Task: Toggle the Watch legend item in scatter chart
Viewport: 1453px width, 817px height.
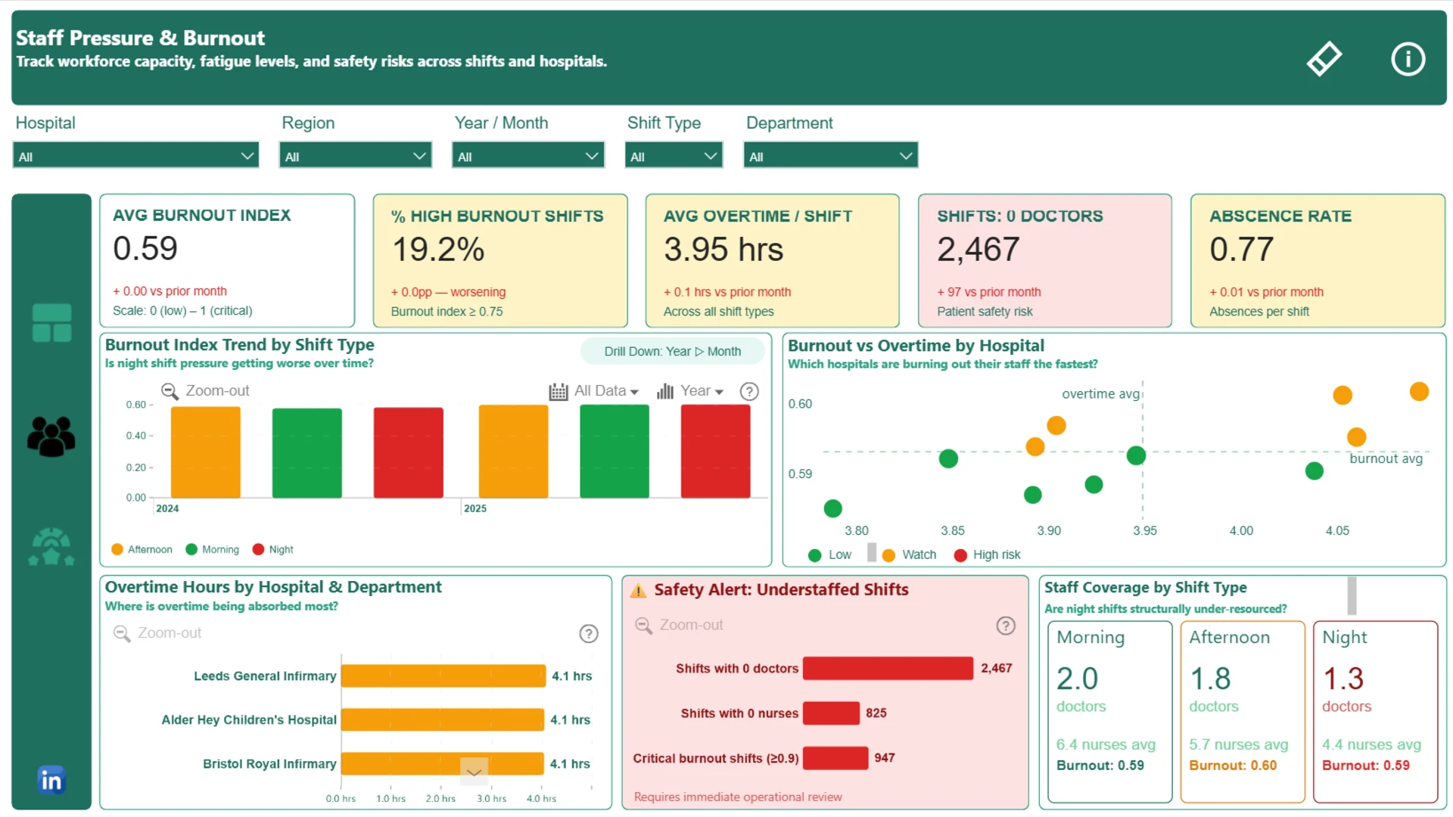Action: coord(910,555)
